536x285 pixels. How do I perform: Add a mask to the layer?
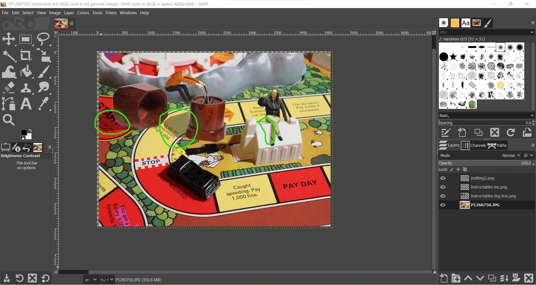click(x=516, y=278)
